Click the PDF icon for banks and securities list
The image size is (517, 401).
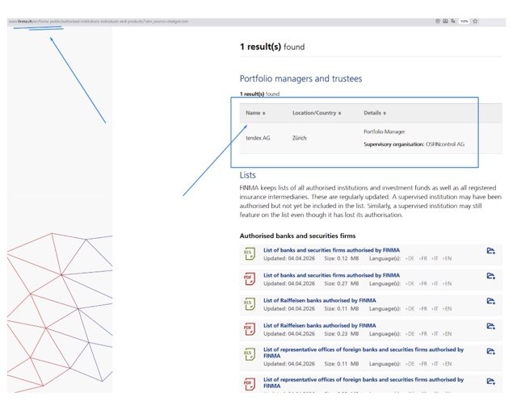(250, 279)
